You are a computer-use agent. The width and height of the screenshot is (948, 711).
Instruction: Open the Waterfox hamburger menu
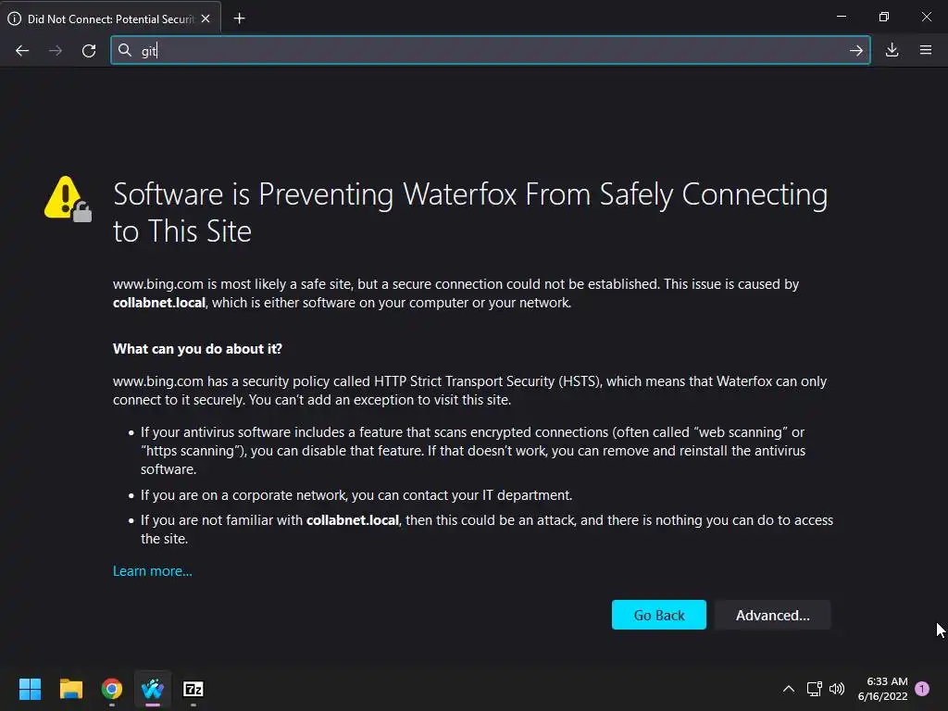pos(926,50)
